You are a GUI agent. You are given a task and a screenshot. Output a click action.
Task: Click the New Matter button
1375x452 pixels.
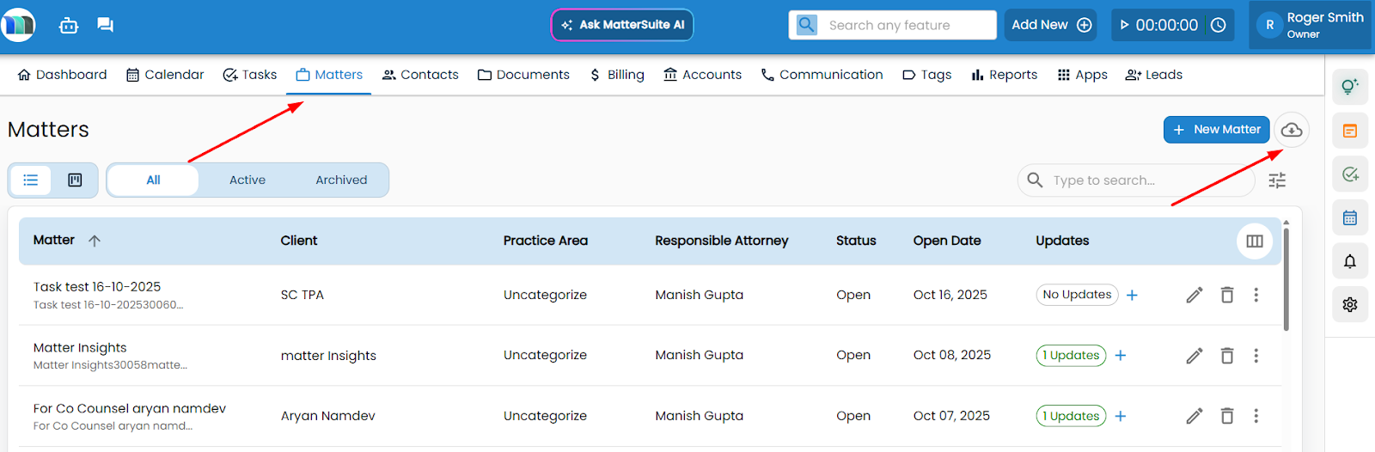coord(1216,130)
